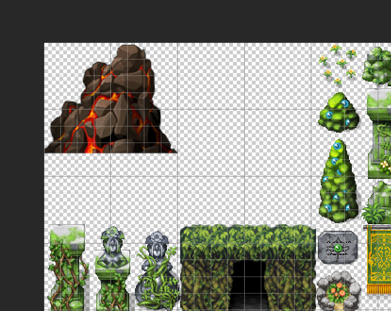
Task: Pick the small round bush with blue flowers
Action: pos(339,112)
